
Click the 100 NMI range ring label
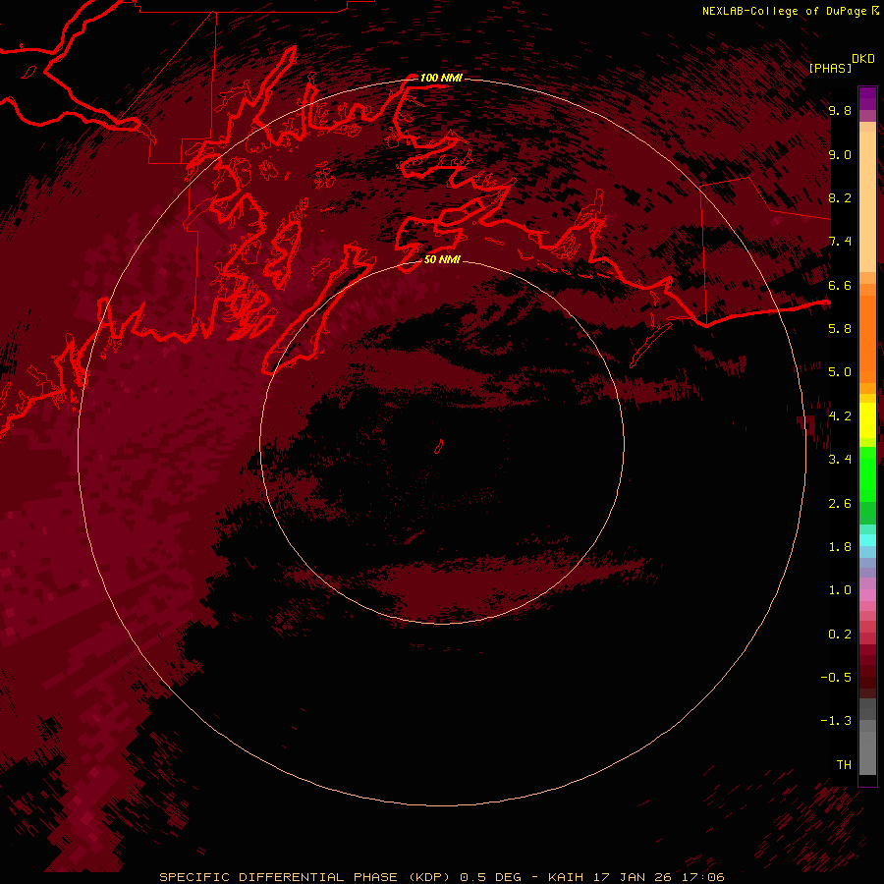pyautogui.click(x=441, y=78)
